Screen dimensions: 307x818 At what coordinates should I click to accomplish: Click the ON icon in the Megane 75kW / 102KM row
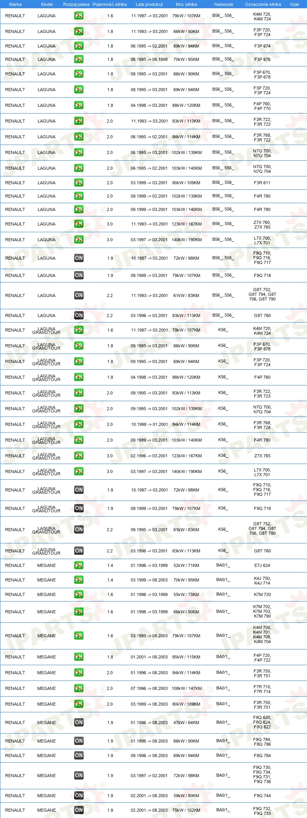[79, 810]
